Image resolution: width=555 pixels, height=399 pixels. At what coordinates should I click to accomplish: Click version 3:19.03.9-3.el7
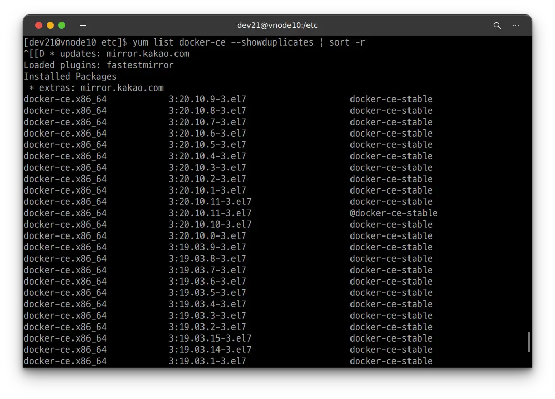207,247
